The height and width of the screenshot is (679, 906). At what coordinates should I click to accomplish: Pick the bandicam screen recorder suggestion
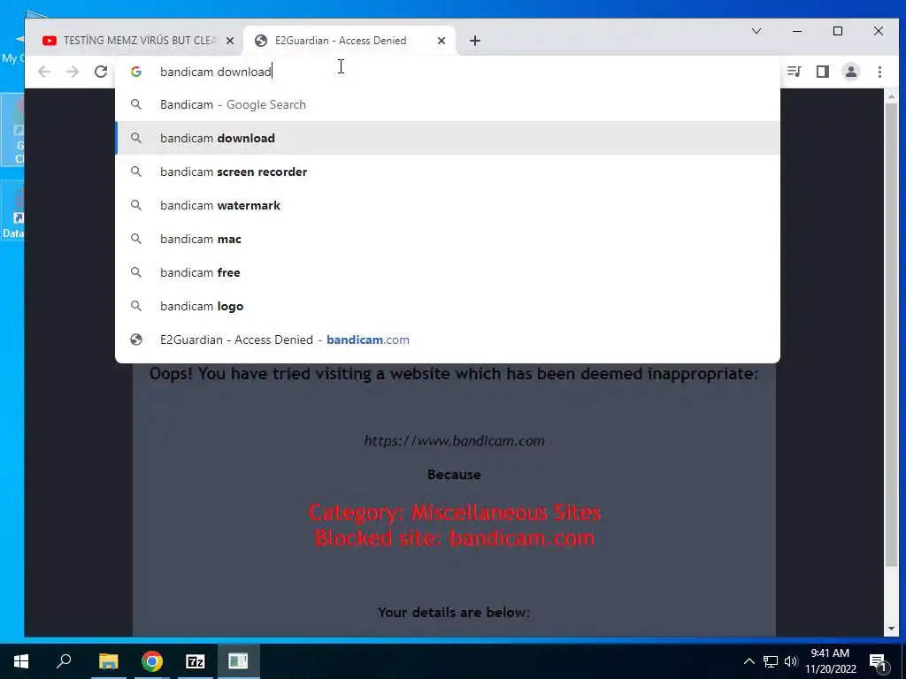[x=448, y=172]
